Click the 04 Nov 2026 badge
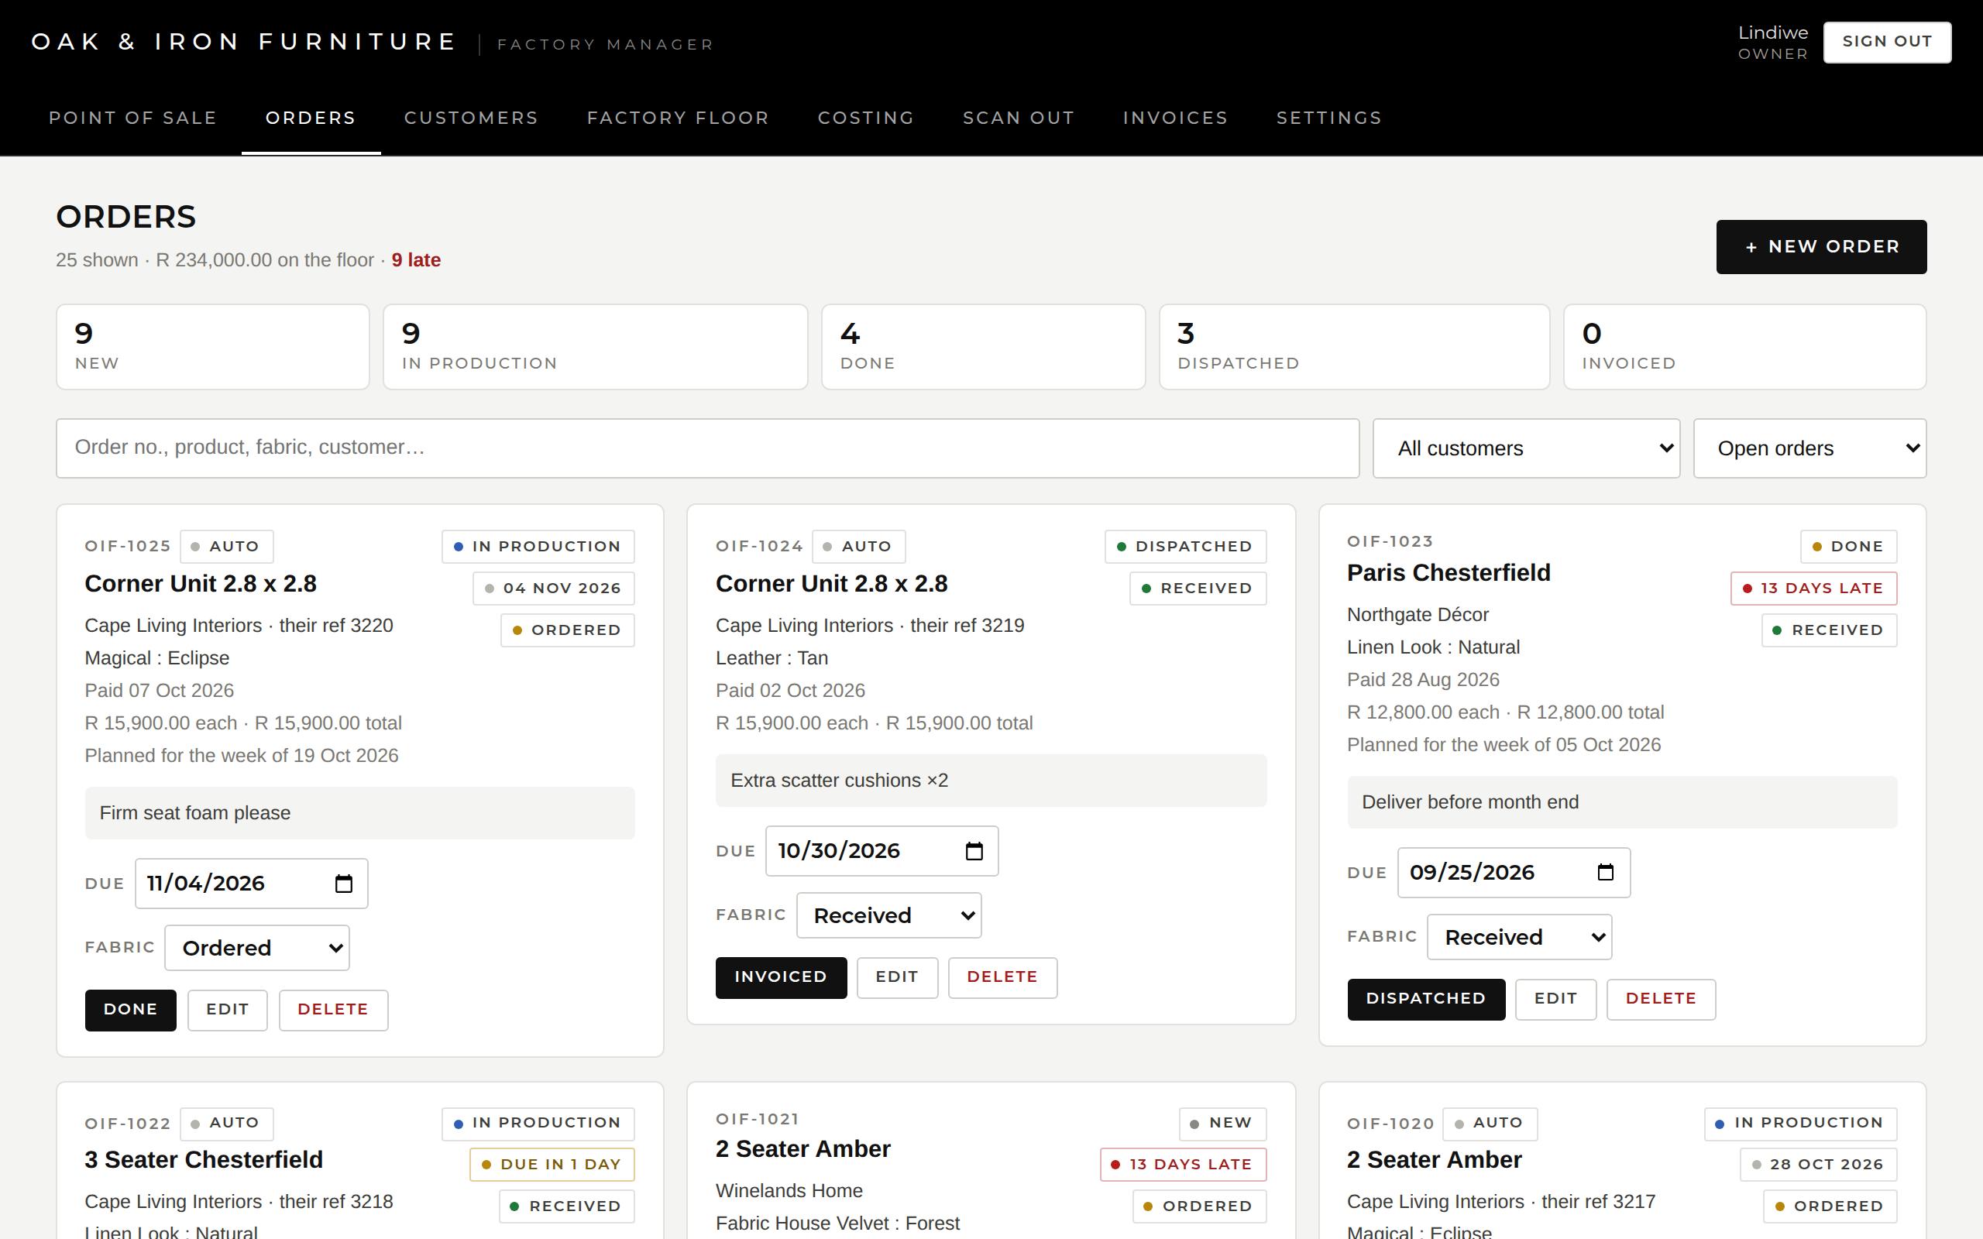 click(554, 589)
